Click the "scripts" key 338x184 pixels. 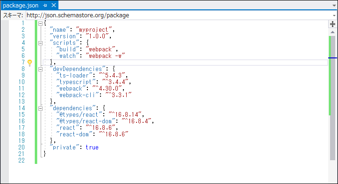tap(64, 42)
